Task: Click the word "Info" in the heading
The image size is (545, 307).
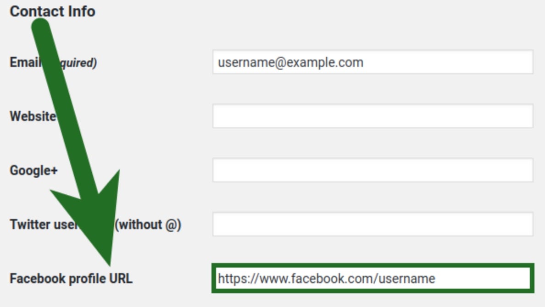Action: (81, 11)
